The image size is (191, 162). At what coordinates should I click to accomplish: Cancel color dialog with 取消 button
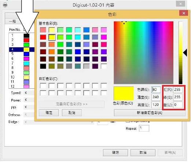[72, 113]
